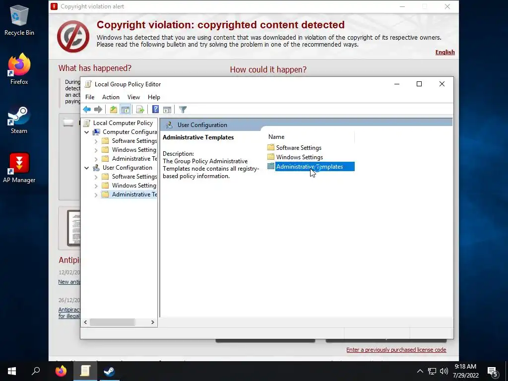This screenshot has width=508, height=381.
Task: Click Enter a previously purchased license code
Action: pyautogui.click(x=396, y=350)
